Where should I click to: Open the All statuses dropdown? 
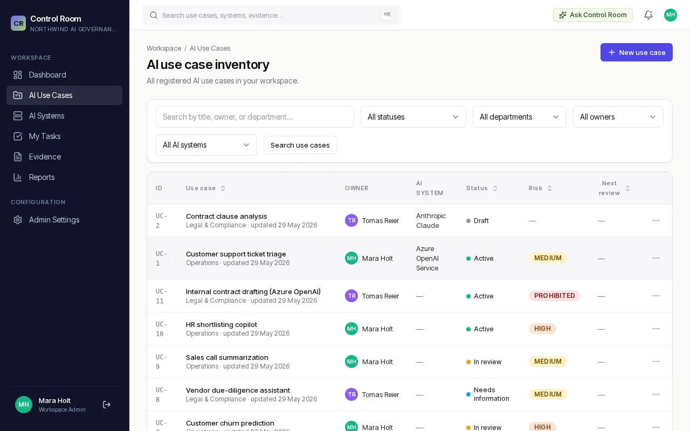[x=413, y=117]
